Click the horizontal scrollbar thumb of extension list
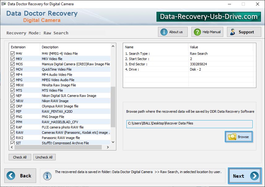This screenshot has width=265, height=187. pyautogui.click(x=58, y=147)
